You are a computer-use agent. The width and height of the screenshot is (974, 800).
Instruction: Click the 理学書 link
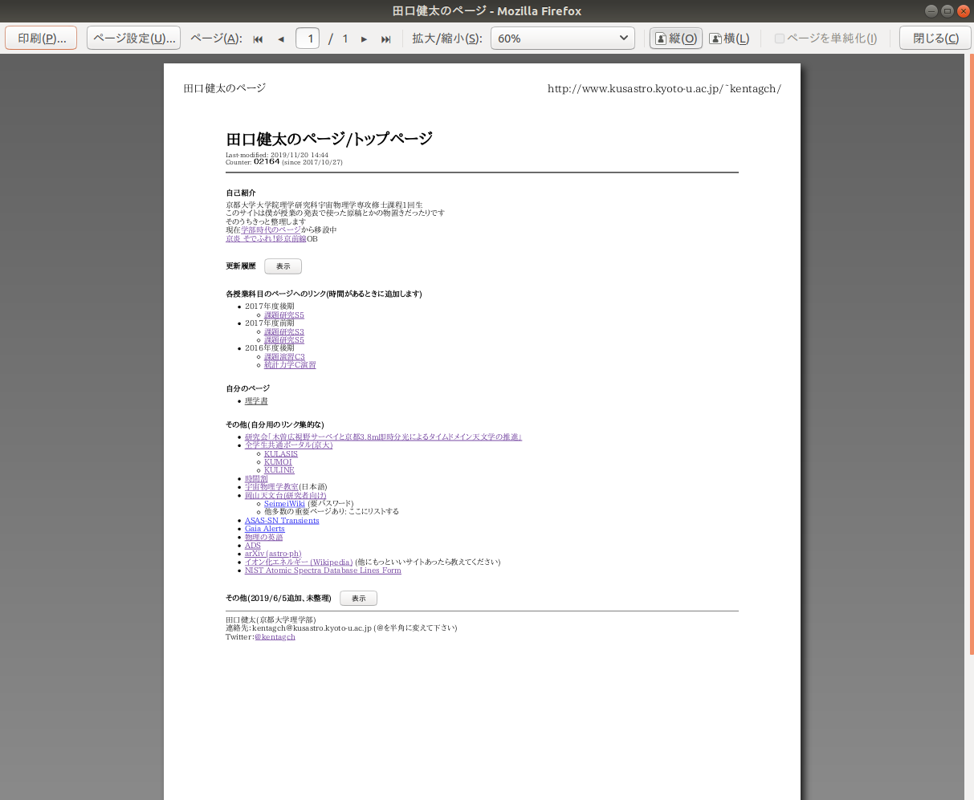256,401
